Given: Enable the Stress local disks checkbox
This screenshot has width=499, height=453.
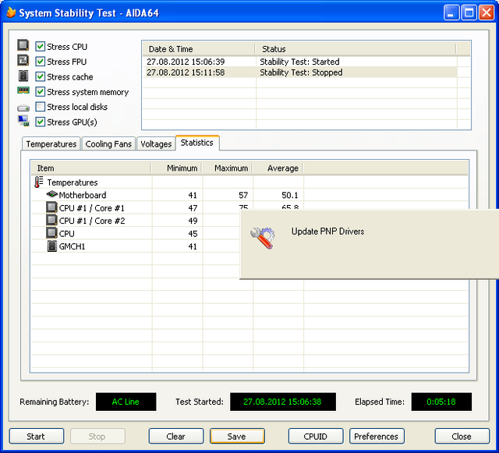Looking at the screenshot, I should click(41, 107).
